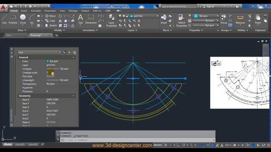This screenshot has width=271, height=152.
Task: Open customization menu in status bar
Action: 268,145
